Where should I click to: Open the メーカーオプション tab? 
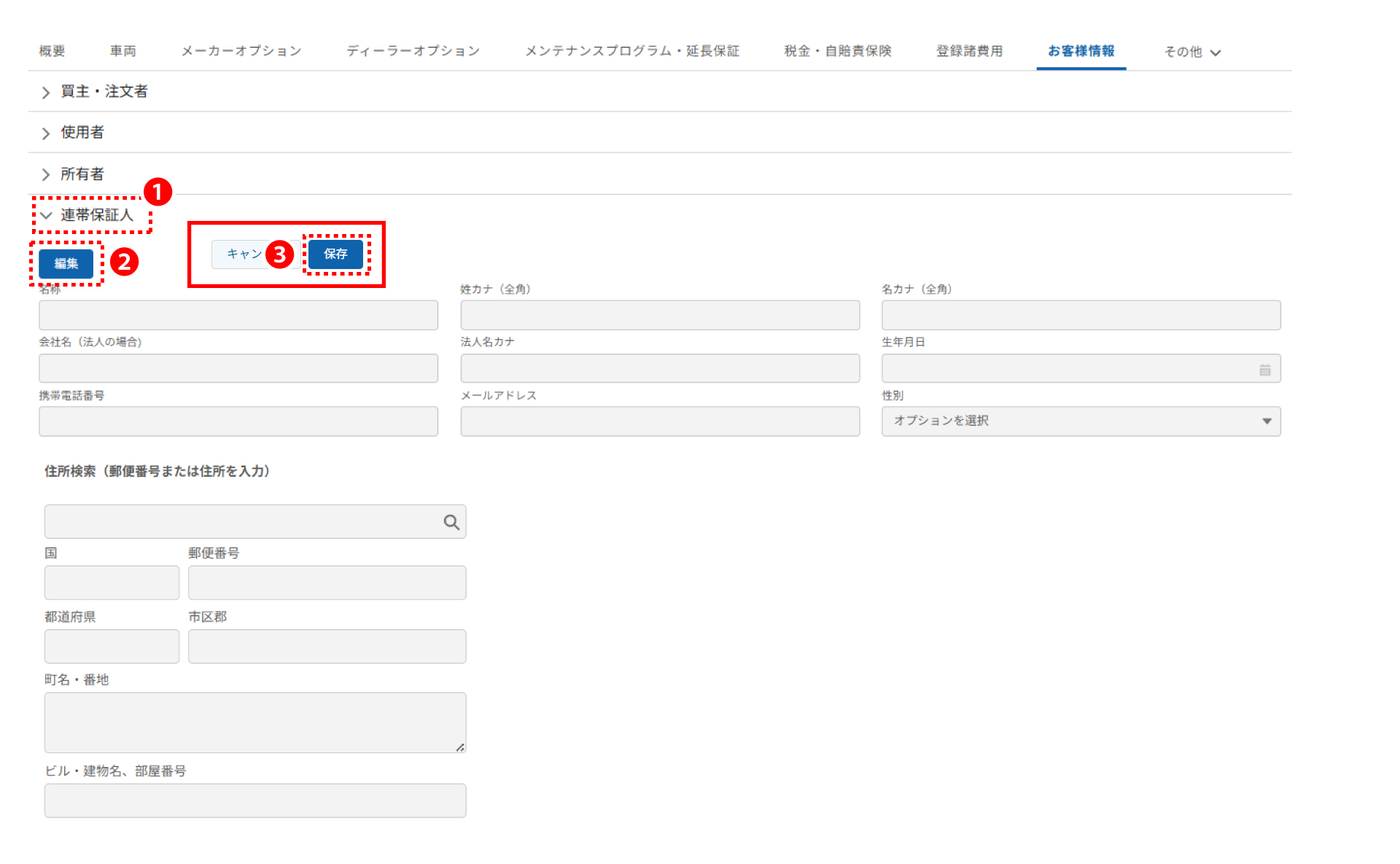tap(241, 51)
